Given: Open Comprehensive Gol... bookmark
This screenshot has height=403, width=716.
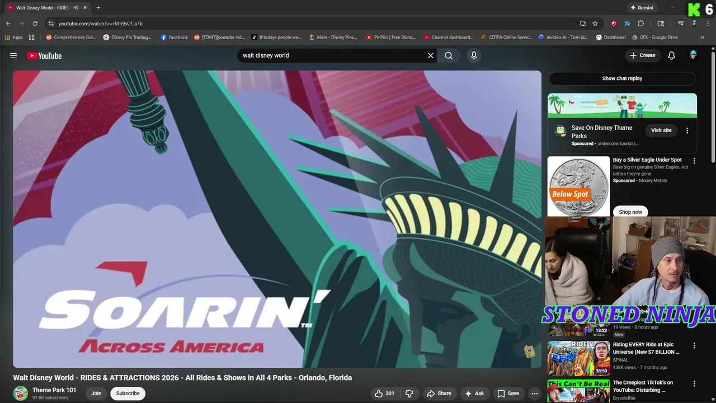Looking at the screenshot, I should point(71,38).
